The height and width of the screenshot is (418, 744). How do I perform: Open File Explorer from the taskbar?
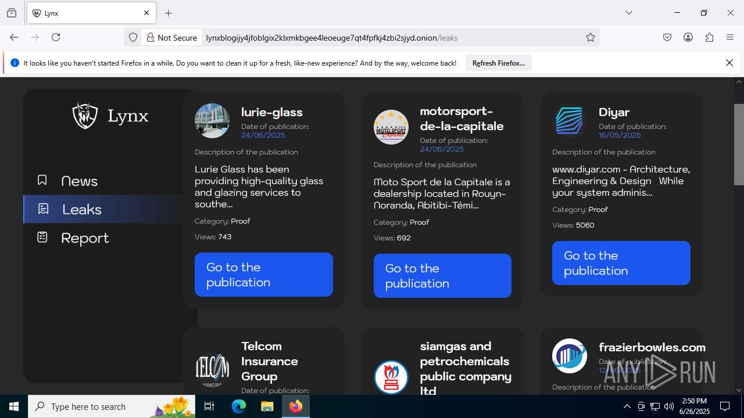click(x=267, y=406)
